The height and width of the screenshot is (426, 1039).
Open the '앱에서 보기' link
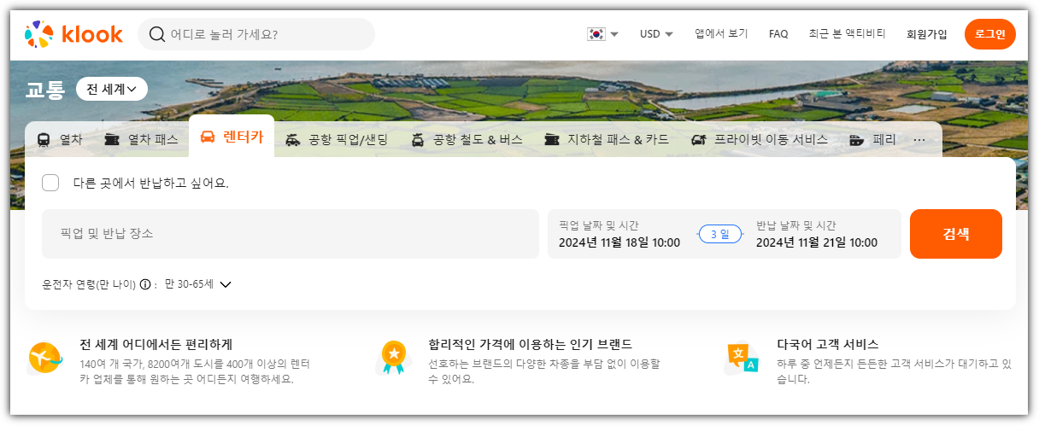coord(721,34)
